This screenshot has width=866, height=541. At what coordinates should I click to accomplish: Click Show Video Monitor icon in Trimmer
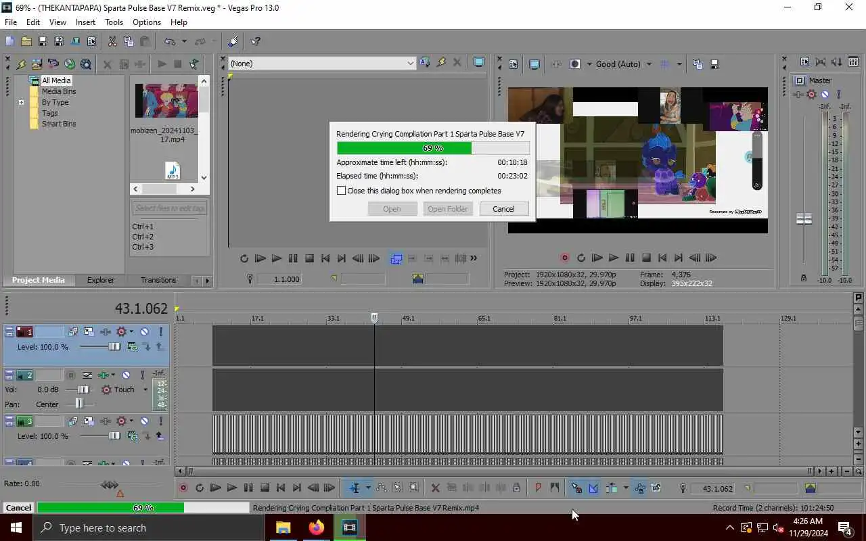pos(479,63)
